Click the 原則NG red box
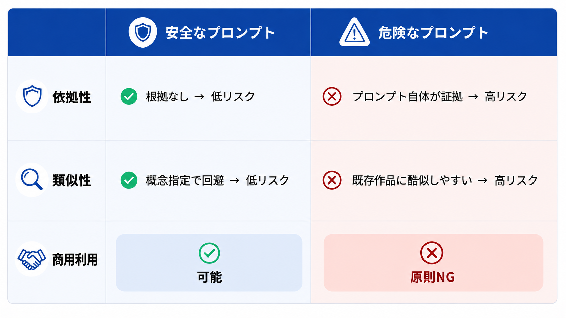 coord(433,263)
